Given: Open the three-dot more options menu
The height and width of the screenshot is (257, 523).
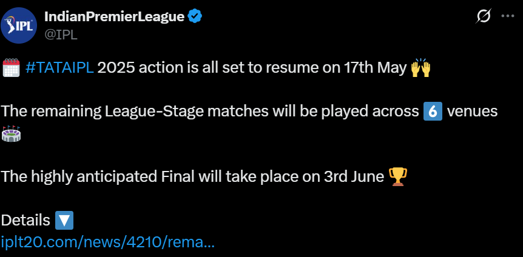Looking at the screenshot, I should 507,16.
